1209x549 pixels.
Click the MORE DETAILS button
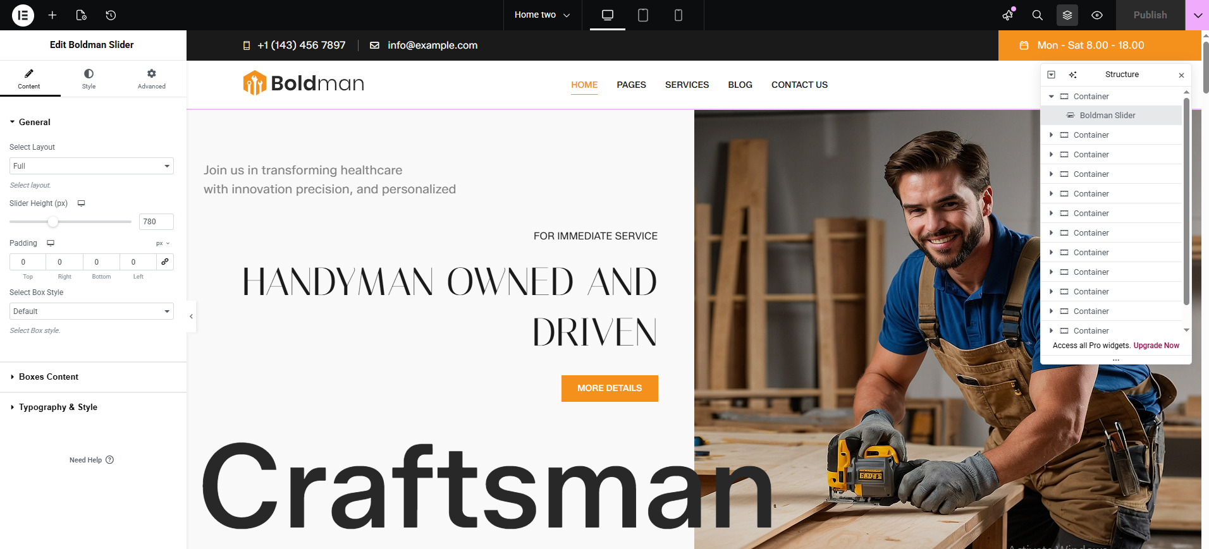(610, 389)
